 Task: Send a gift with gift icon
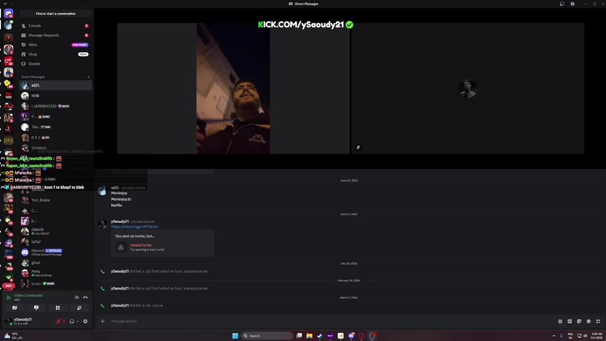coord(560,321)
